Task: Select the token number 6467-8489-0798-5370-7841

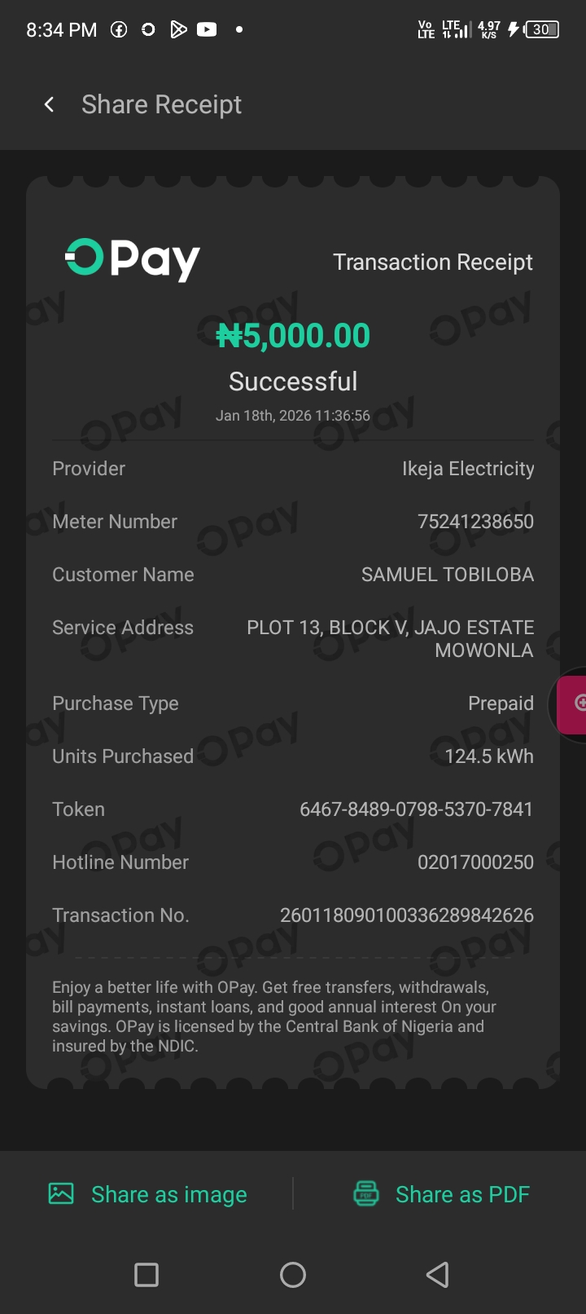Action: click(x=416, y=809)
